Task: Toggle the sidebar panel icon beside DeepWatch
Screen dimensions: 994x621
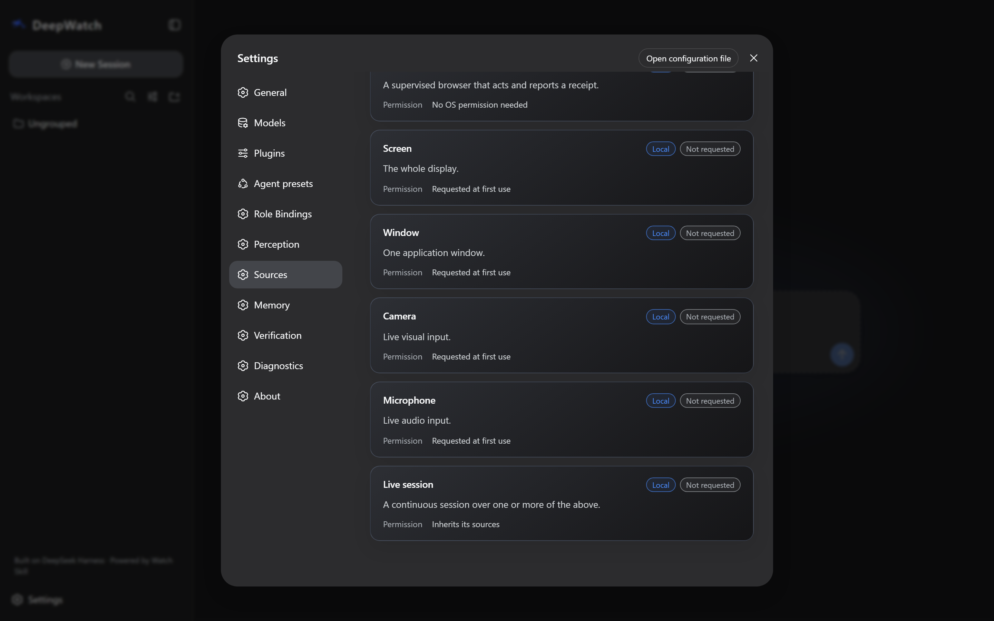Action: tap(175, 25)
